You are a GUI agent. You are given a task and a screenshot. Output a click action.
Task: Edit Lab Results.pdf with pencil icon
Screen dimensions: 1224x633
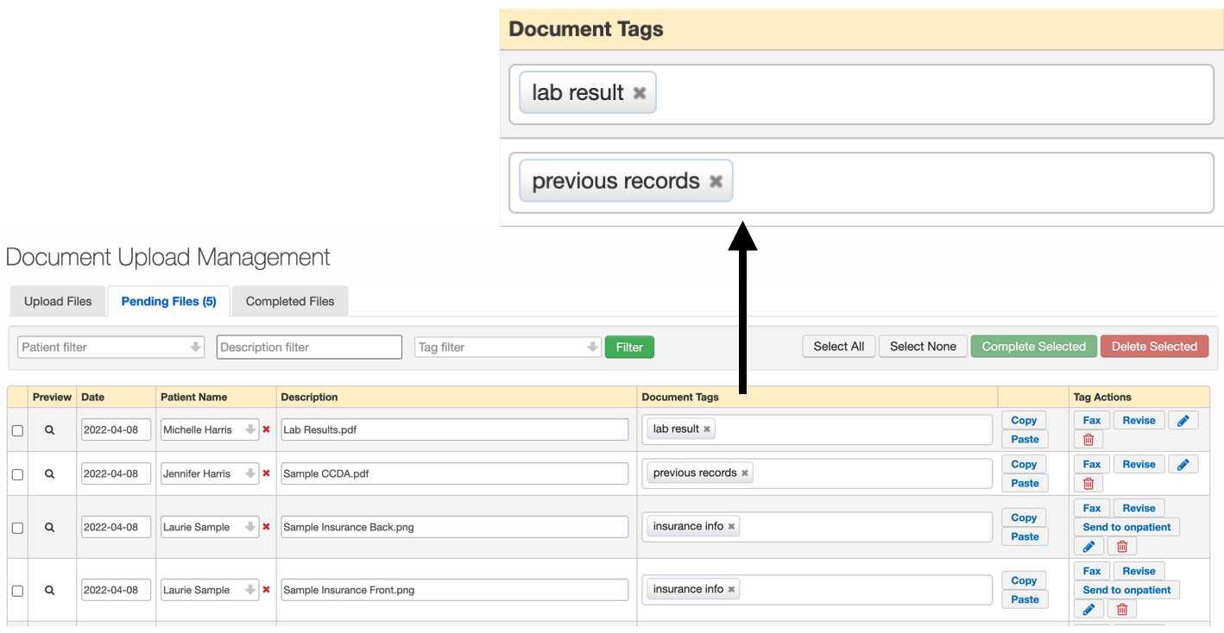click(x=1183, y=420)
